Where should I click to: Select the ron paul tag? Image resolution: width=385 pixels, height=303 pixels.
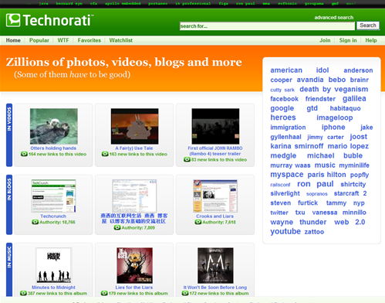click(x=316, y=184)
